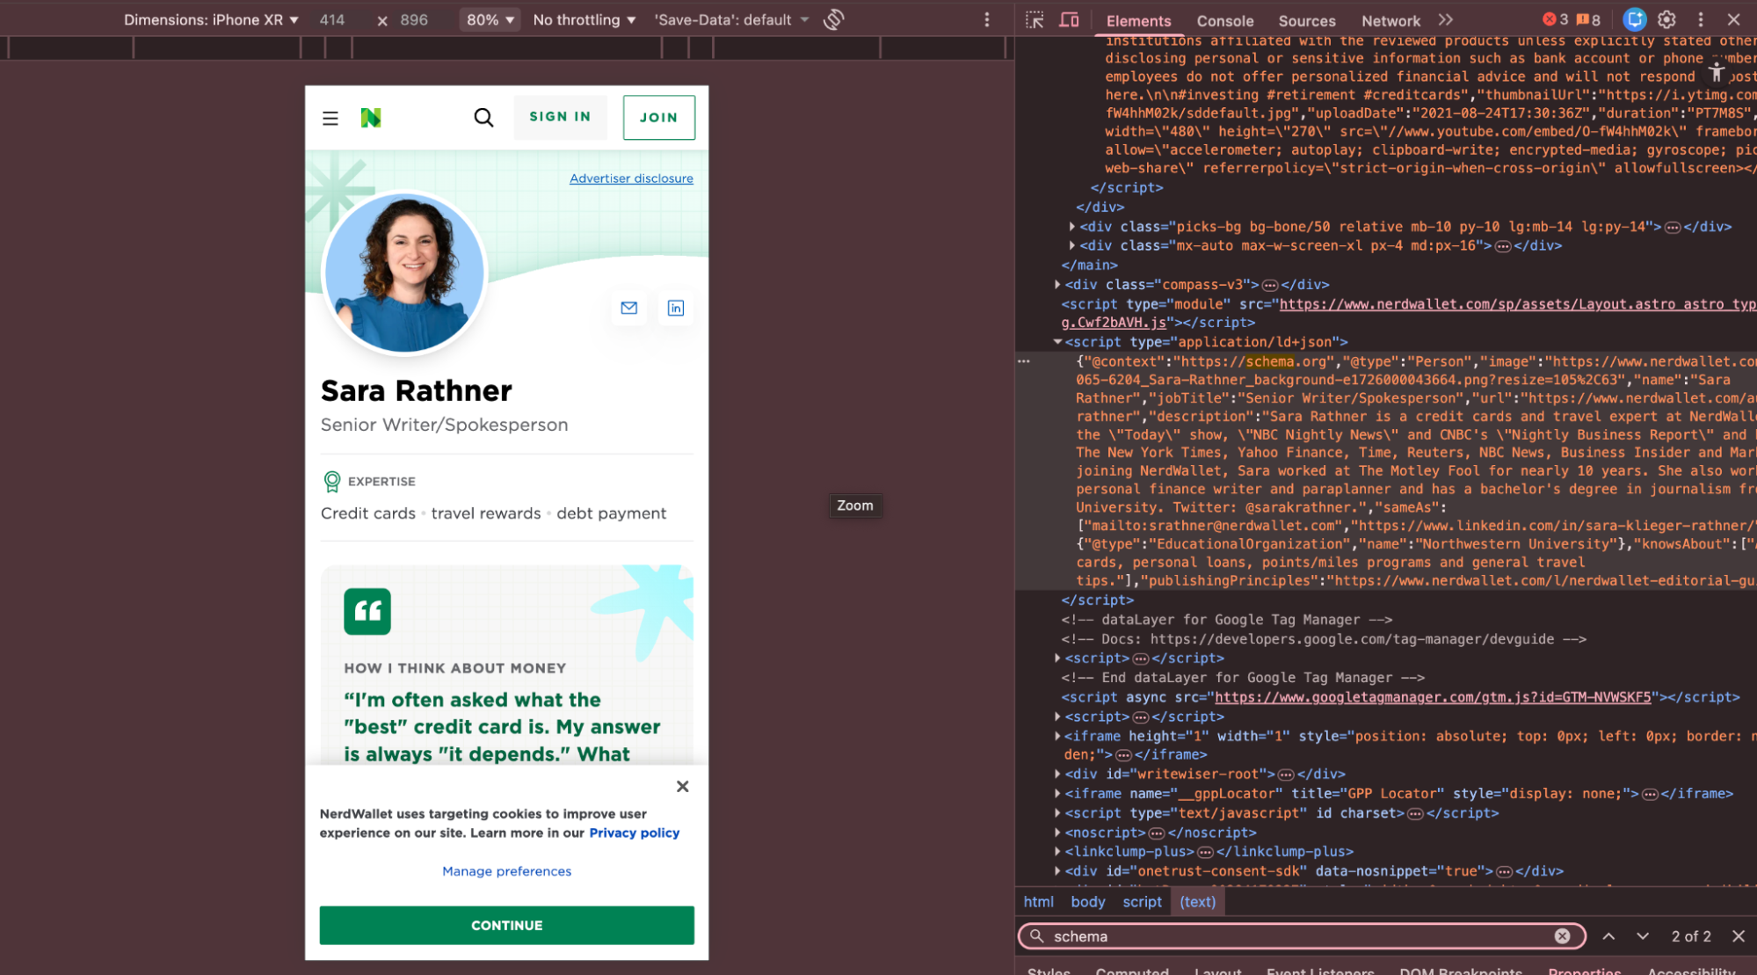Screen dimensions: 1757x975
Task: Toggle the device toolbar icon
Action: pyautogui.click(x=1069, y=19)
